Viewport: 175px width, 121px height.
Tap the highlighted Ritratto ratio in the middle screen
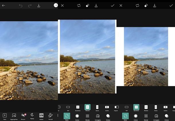(x=87, y=107)
